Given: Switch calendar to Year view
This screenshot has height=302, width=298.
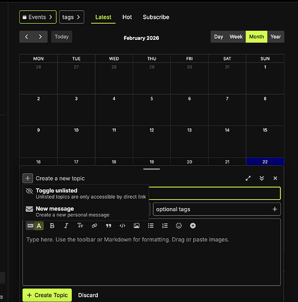Looking at the screenshot, I should (276, 37).
